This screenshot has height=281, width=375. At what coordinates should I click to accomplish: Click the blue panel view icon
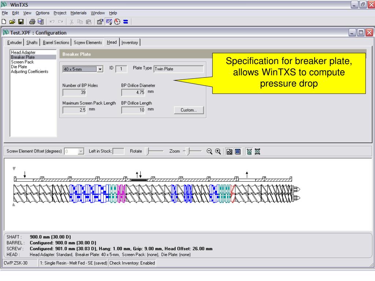coord(238,151)
